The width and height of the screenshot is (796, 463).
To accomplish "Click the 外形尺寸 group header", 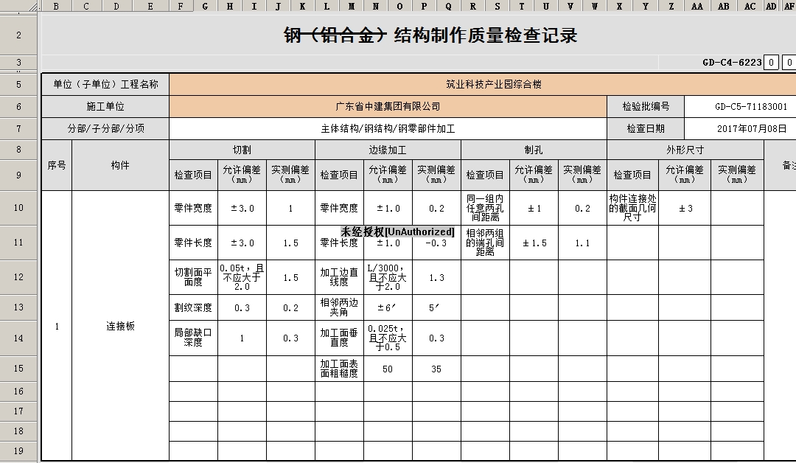I will click(x=685, y=150).
